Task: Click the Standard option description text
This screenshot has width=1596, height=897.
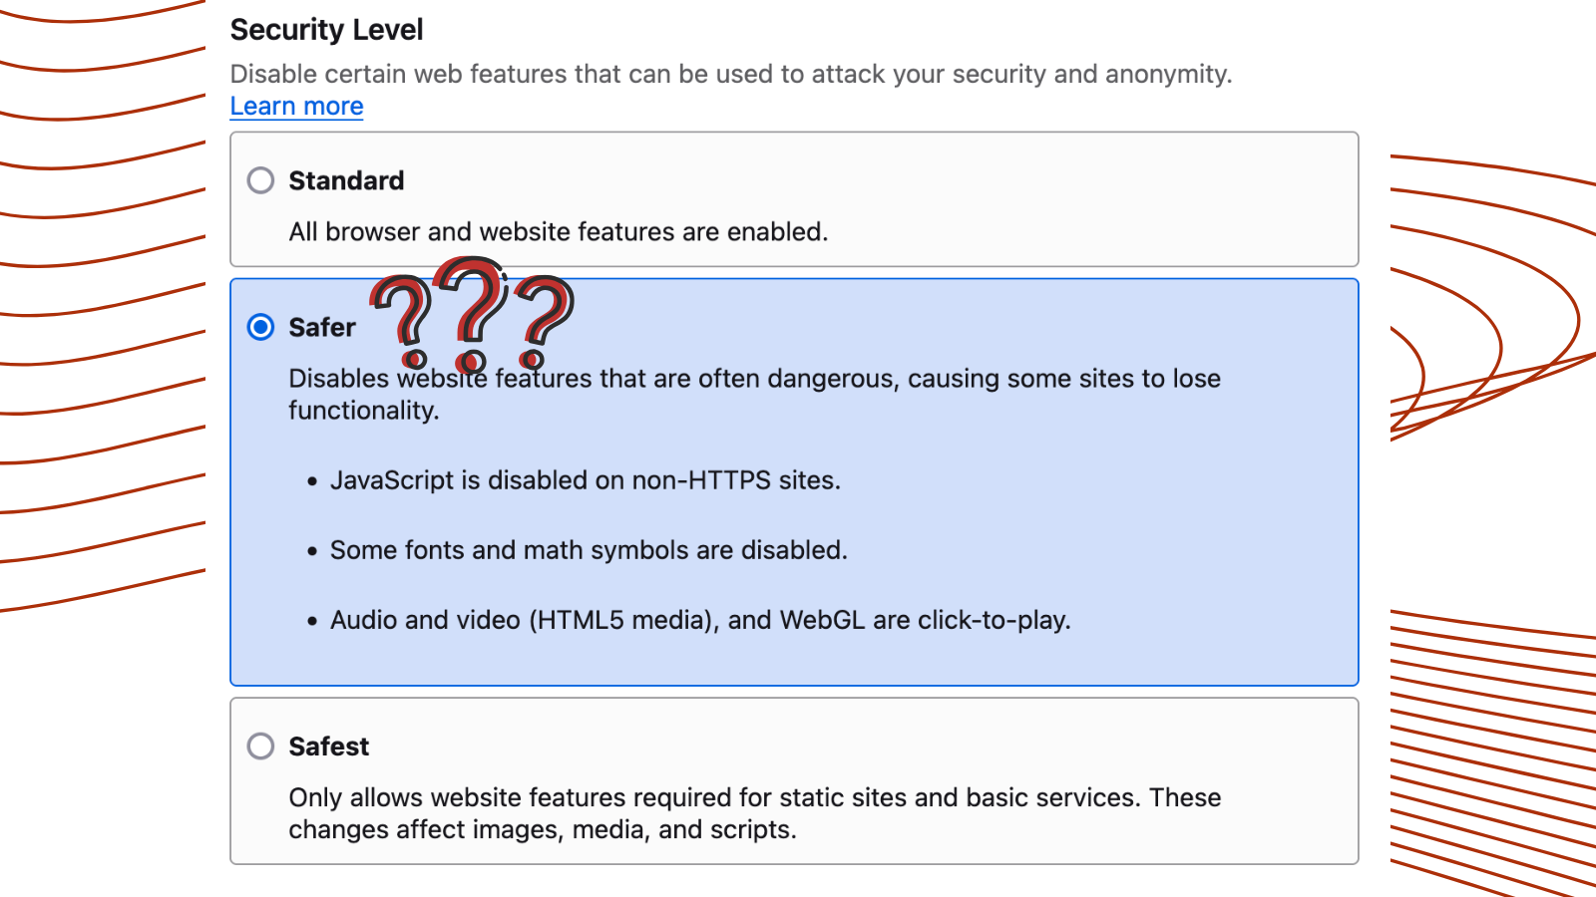Action: [558, 231]
